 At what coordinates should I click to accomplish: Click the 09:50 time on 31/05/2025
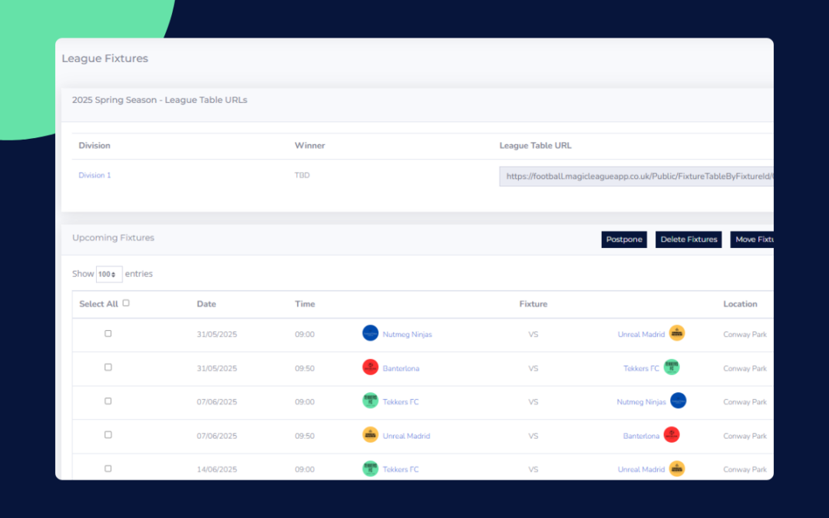coord(305,368)
